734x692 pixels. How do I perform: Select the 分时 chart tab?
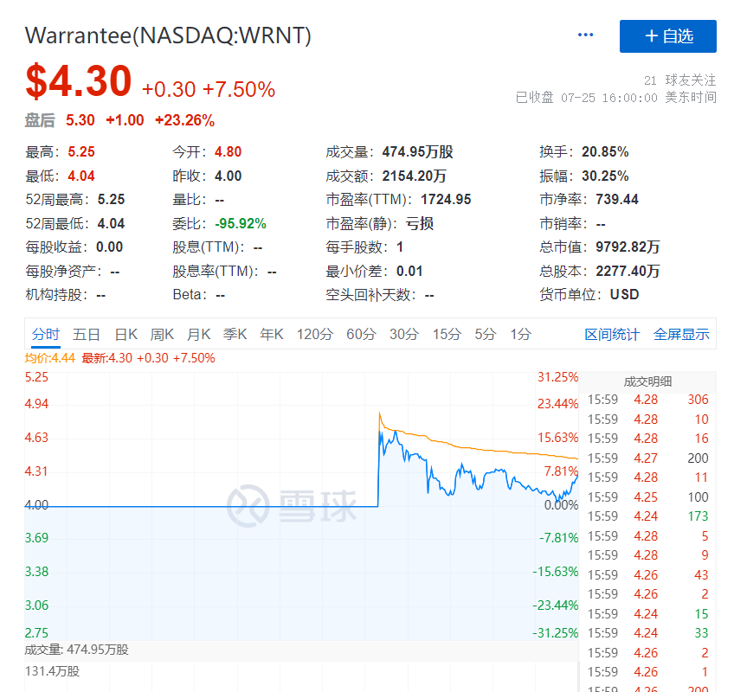pos(46,335)
